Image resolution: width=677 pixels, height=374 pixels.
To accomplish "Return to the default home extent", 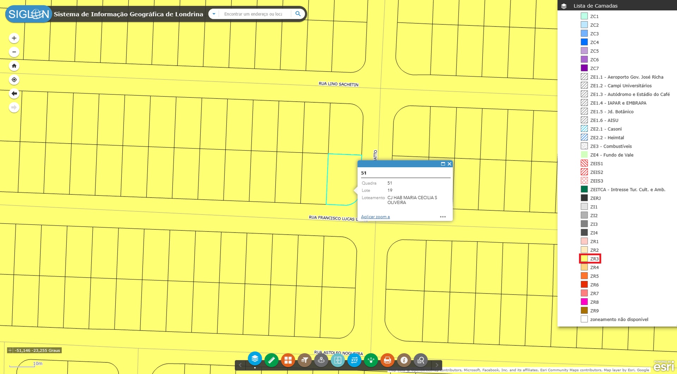I will point(14,66).
